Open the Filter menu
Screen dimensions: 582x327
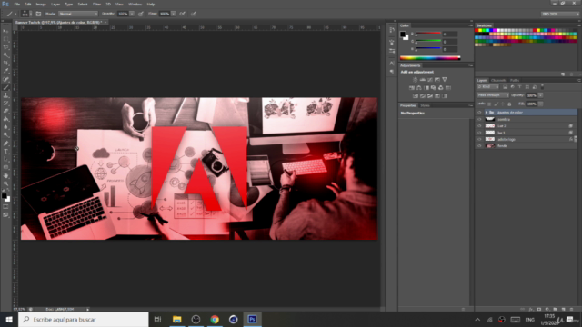96,4
